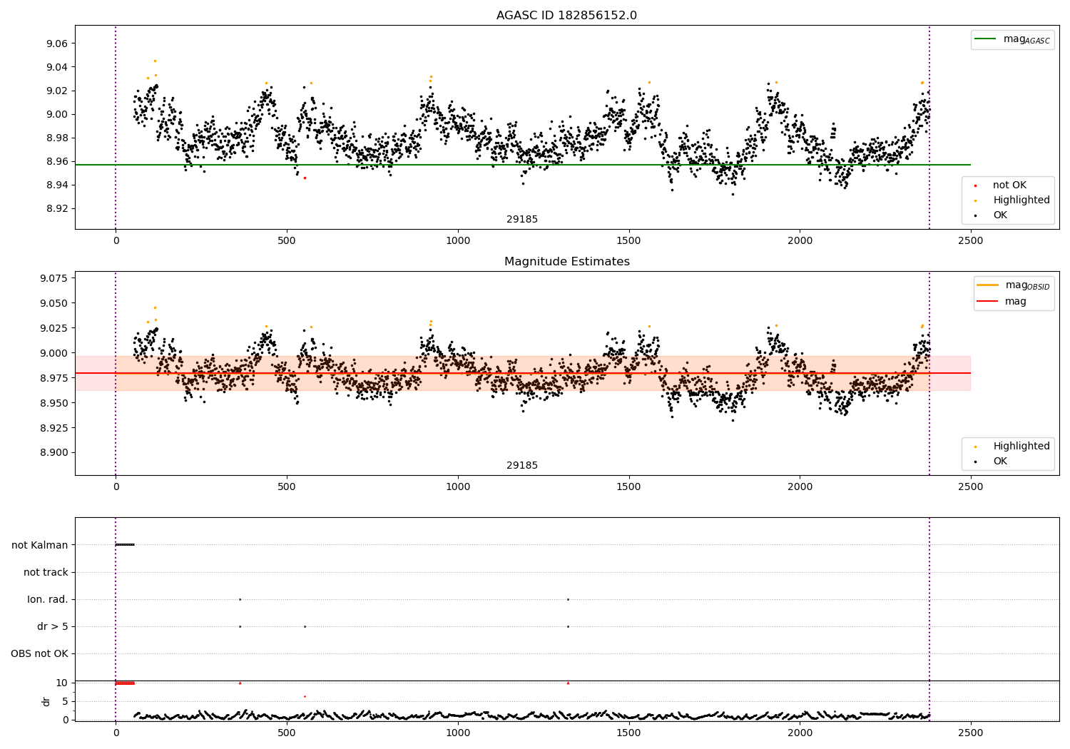This screenshot has width=1070, height=749.
Task: Click the 'Ion. rad.' flag point near x=1320
Action: tap(568, 600)
